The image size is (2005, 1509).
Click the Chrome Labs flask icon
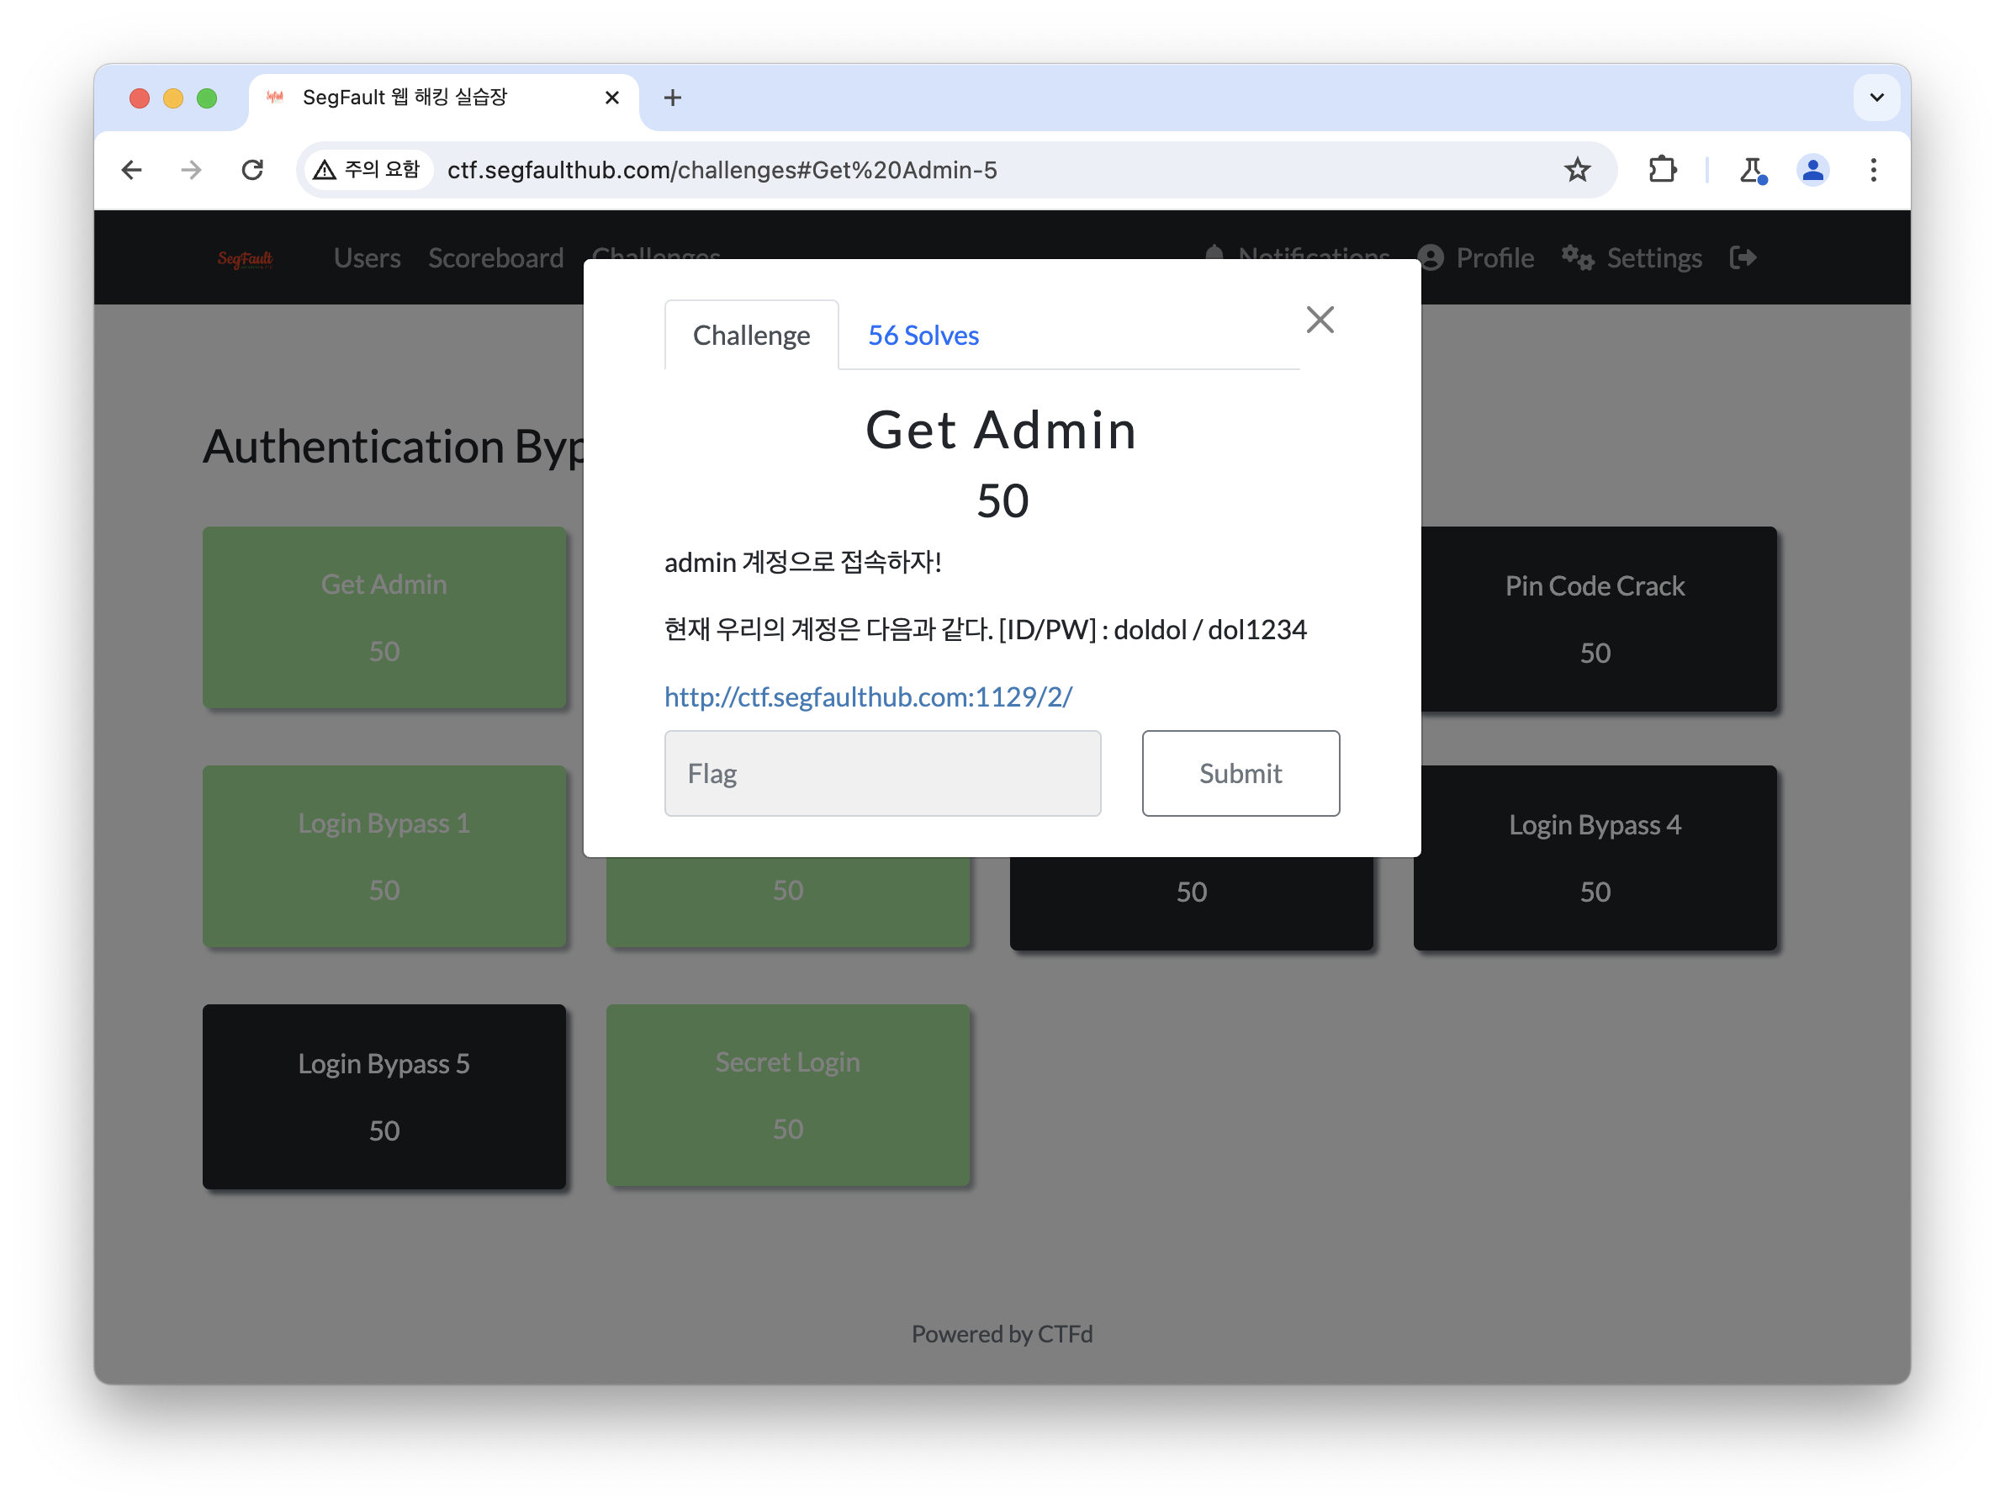tap(1751, 169)
